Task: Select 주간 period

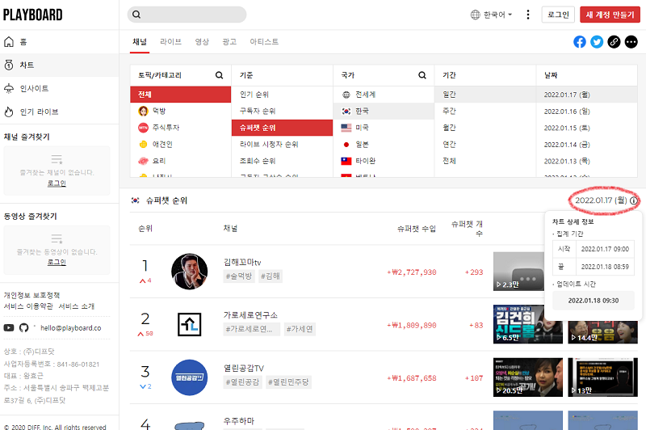Action: click(485, 111)
